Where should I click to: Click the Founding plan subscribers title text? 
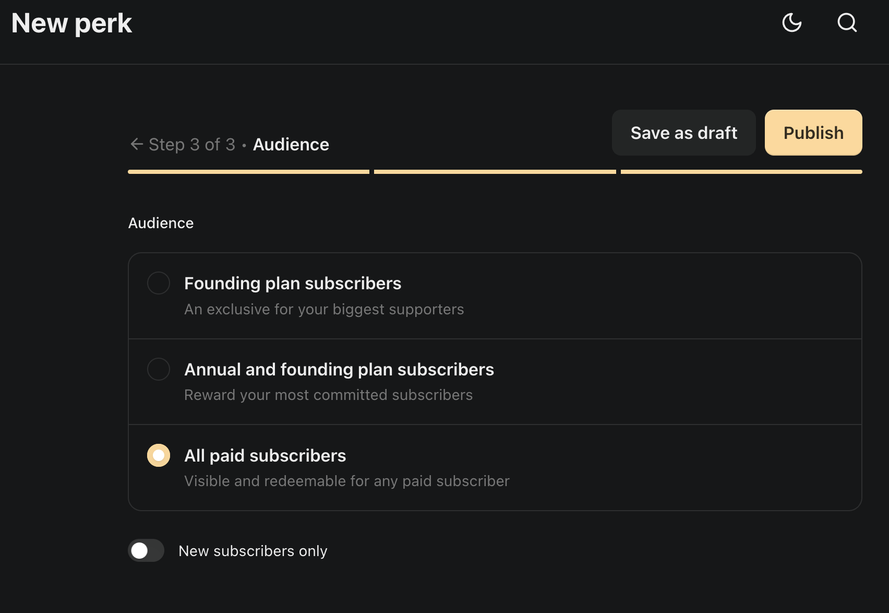pos(293,284)
